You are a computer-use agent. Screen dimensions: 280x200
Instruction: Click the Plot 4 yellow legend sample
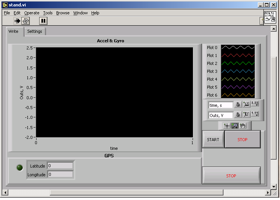coord(238,79)
